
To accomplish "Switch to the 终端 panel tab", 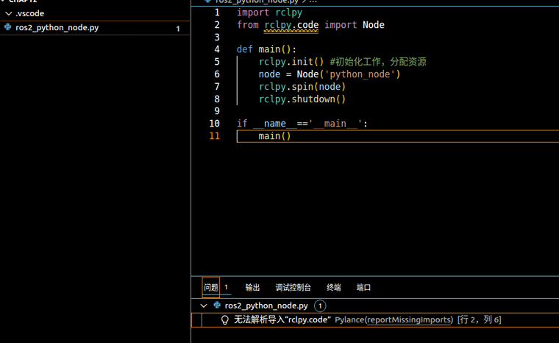I will point(334,287).
